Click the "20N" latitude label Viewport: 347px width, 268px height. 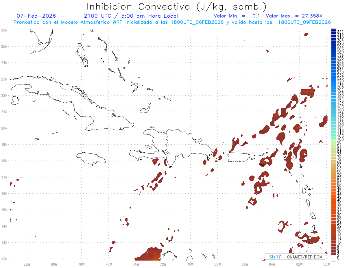[x=4, y=128]
